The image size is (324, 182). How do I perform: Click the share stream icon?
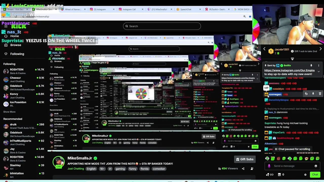(243, 169)
